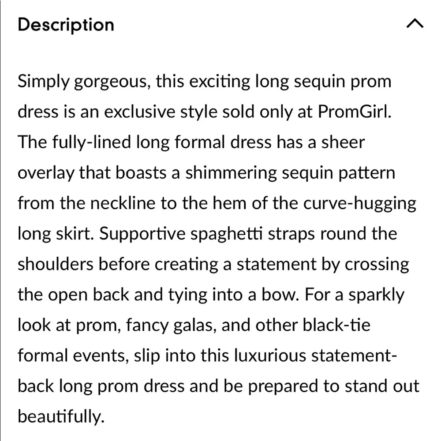Select the Description section header
Image resolution: width=441 pixels, height=441 pixels.
tap(65, 24)
